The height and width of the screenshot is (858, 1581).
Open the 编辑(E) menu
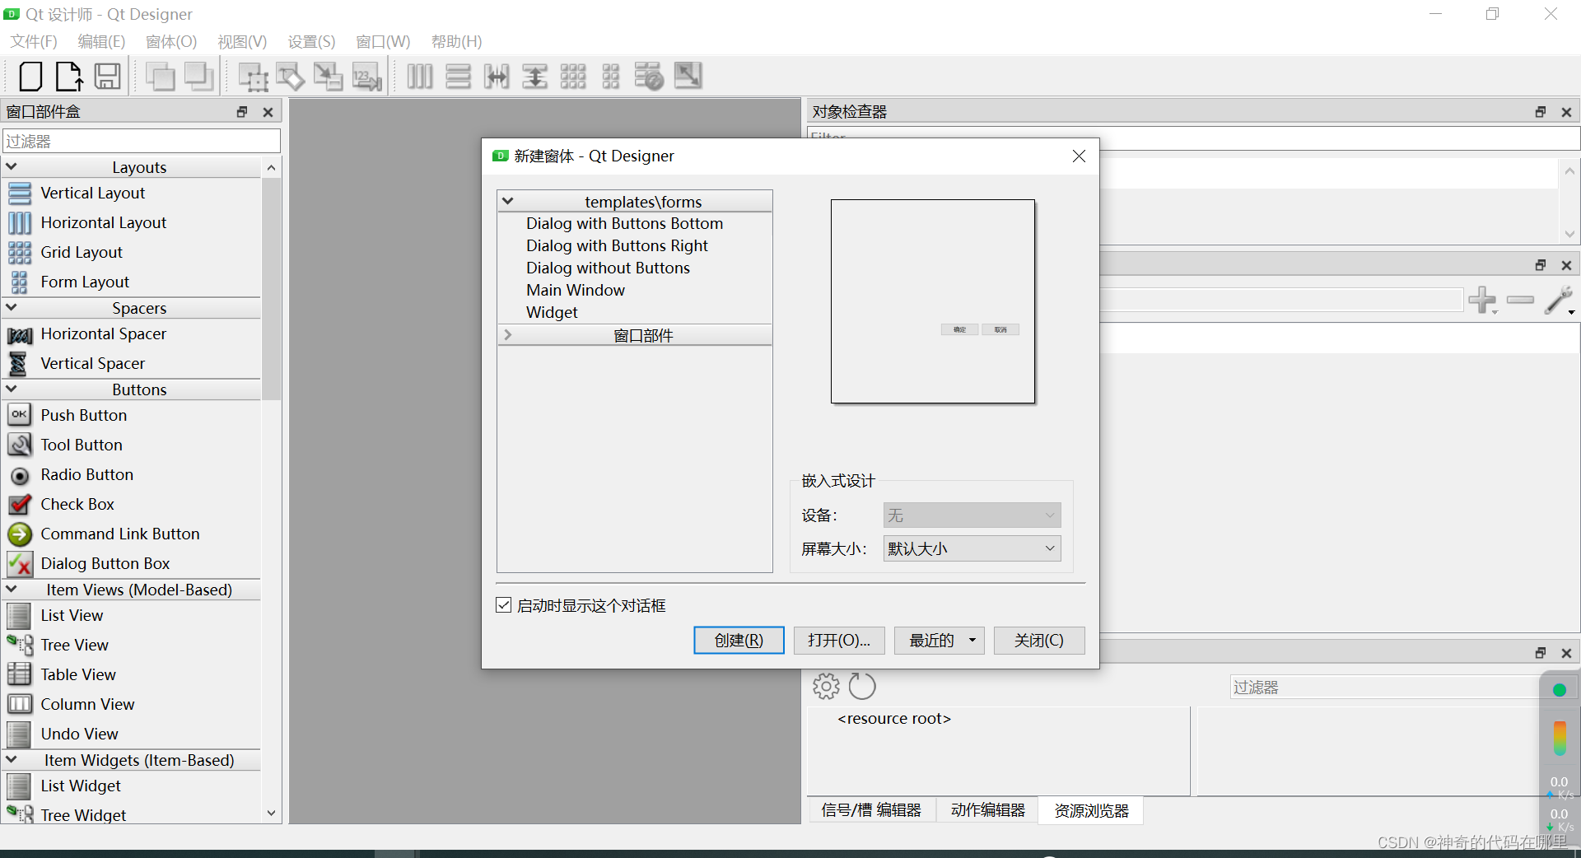[101, 41]
